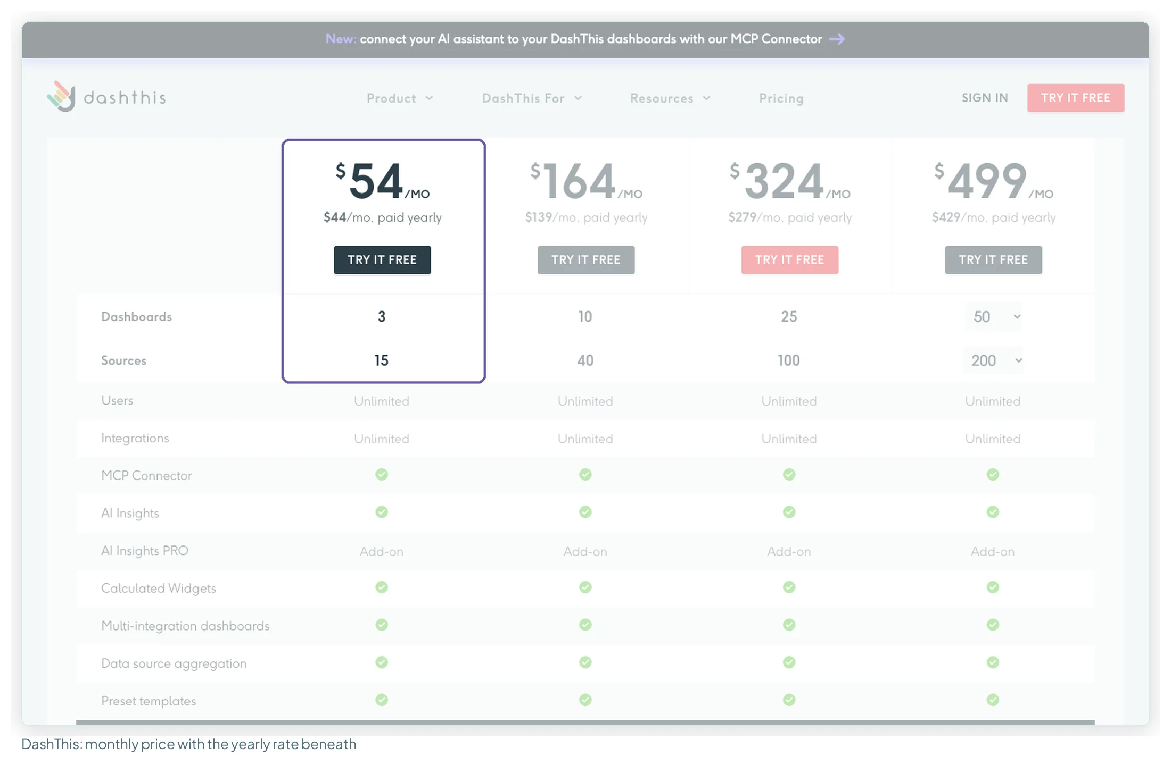Click the arrow icon in the MCP Connector banner
This screenshot has width=1171, height=765.
[x=837, y=39]
